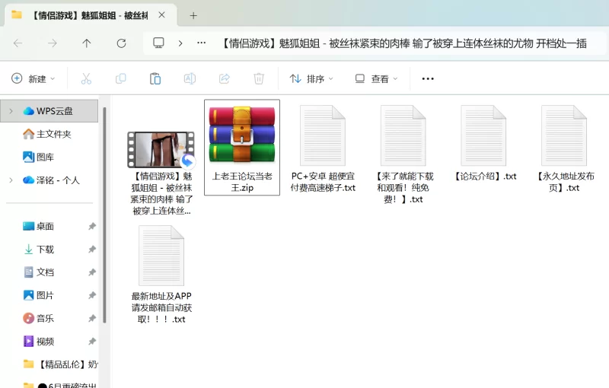This screenshot has width=609, height=388.
Task: Click the Cut scissors icon in toolbar
Action: (x=86, y=78)
